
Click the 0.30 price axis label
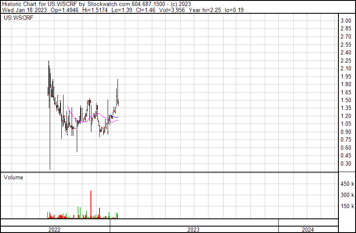click(x=346, y=163)
